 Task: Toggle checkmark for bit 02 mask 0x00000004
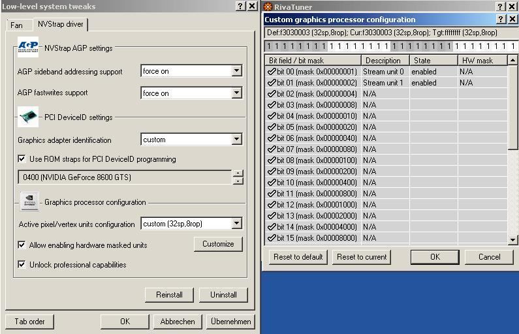[272, 94]
